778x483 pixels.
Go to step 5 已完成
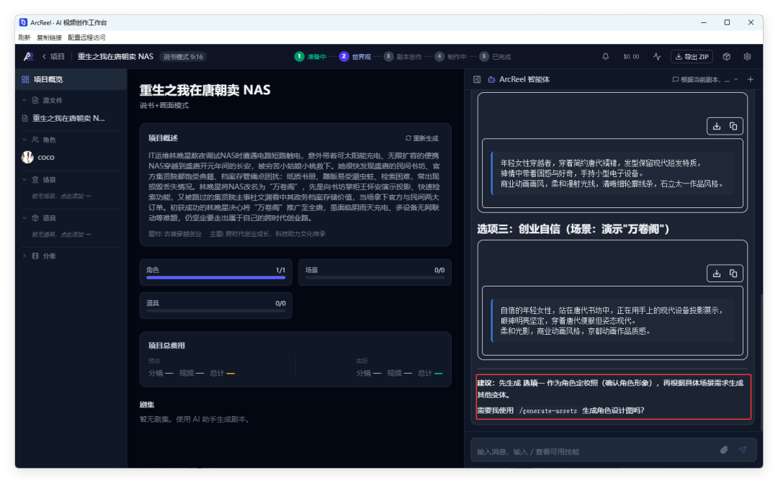pos(495,57)
